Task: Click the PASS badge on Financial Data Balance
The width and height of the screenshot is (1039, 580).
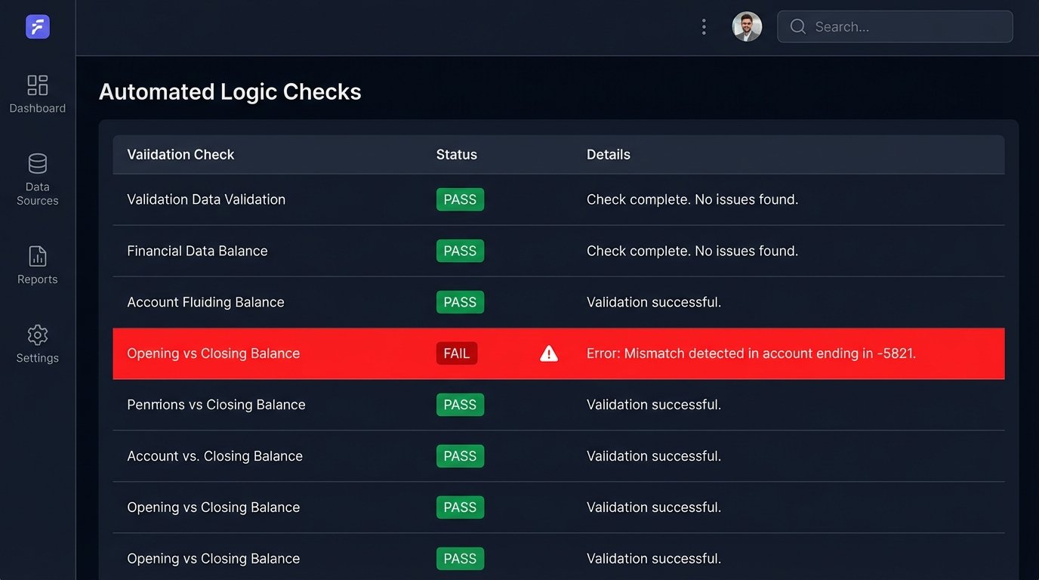Action: (460, 251)
